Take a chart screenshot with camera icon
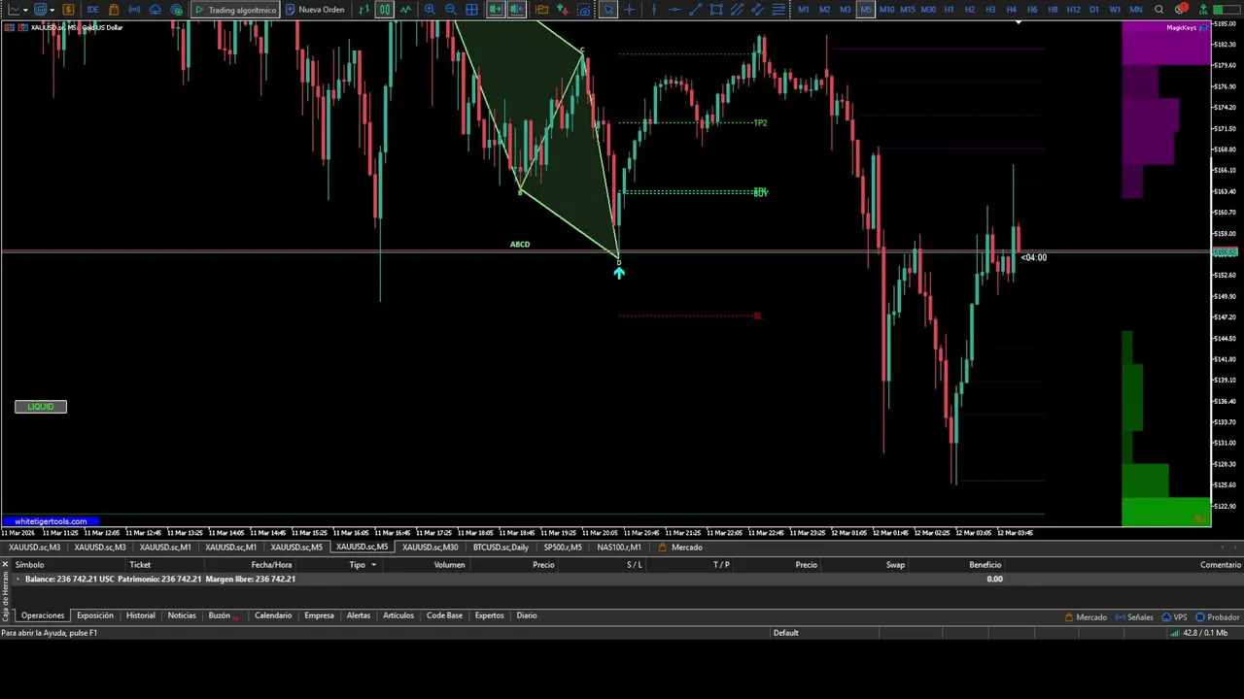1244x699 pixels. [x=584, y=10]
